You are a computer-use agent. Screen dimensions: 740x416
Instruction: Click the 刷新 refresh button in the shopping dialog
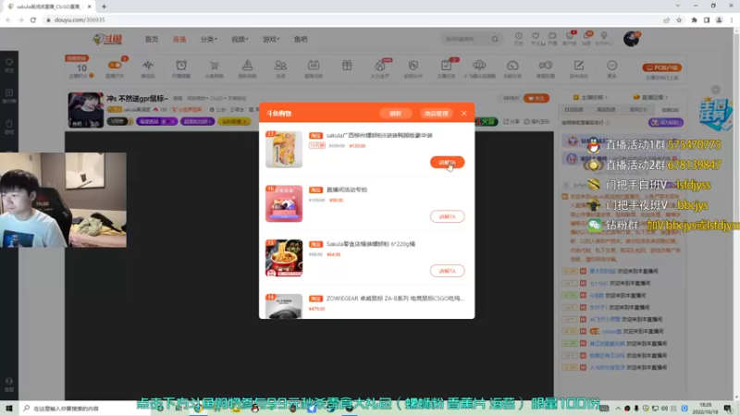(396, 113)
